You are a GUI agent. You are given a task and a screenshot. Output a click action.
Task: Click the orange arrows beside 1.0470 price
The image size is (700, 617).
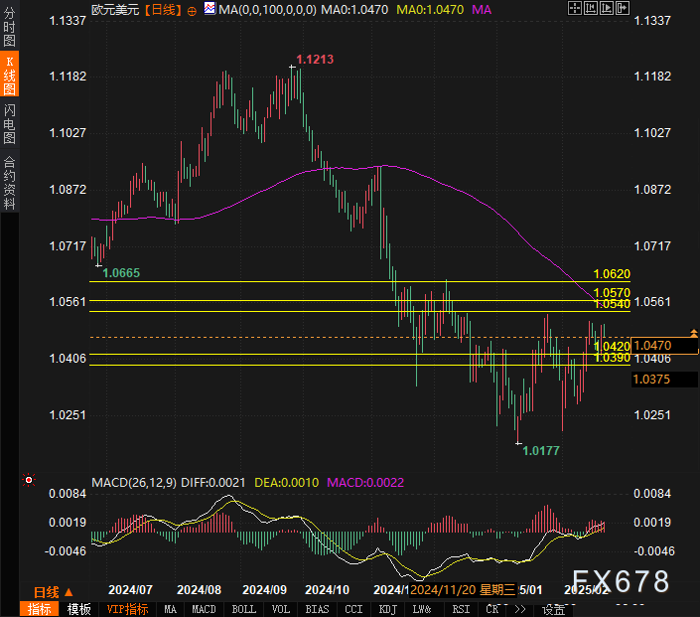click(x=694, y=334)
